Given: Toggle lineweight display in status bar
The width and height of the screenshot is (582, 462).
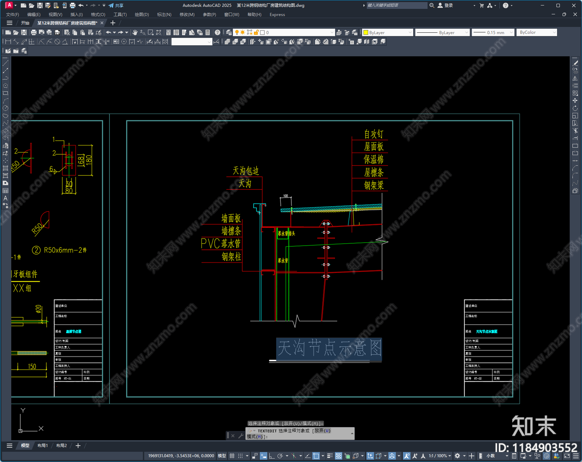Looking at the screenshot, I should (330, 456).
